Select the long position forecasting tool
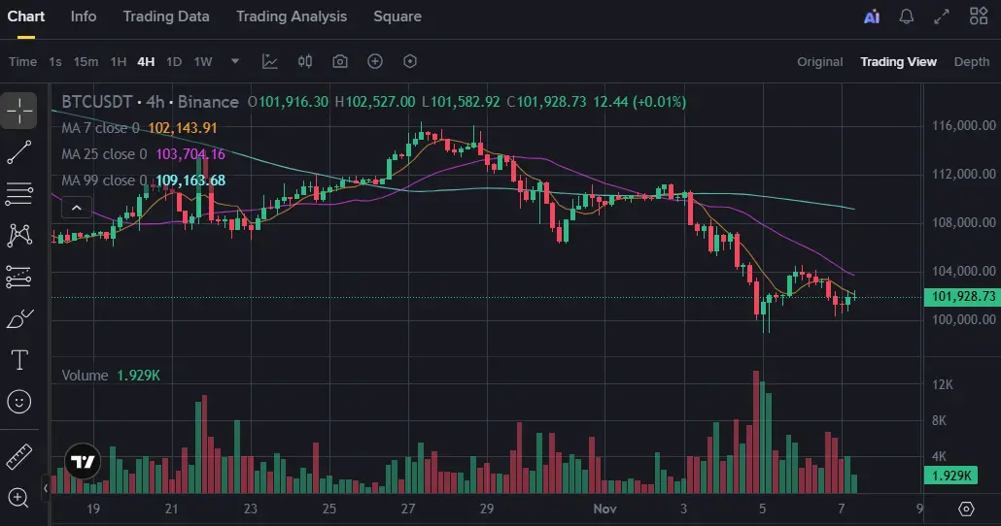 19,277
